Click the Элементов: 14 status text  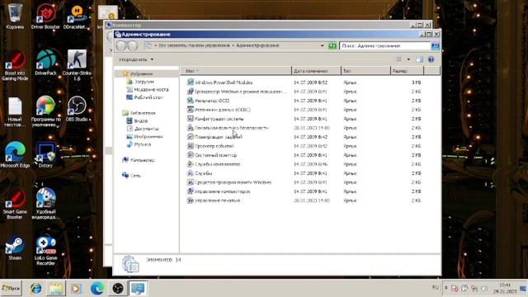(x=163, y=260)
